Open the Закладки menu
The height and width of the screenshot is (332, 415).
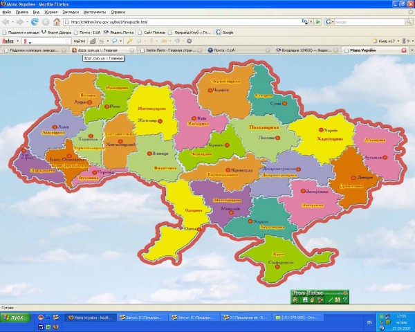coord(70,12)
